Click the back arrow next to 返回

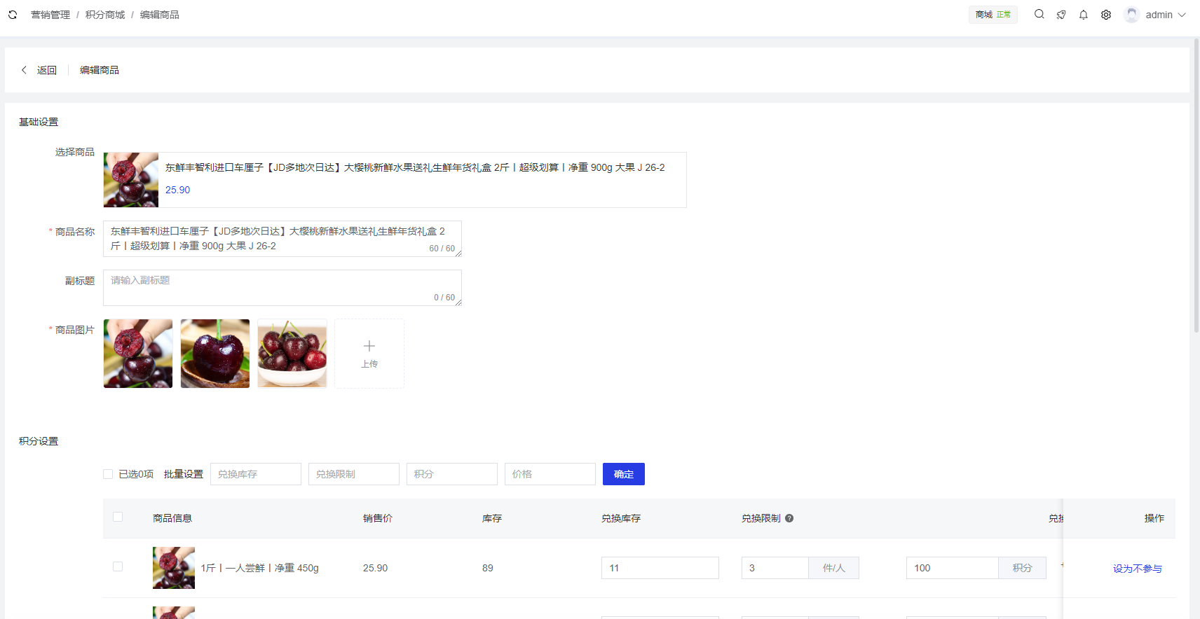[25, 70]
